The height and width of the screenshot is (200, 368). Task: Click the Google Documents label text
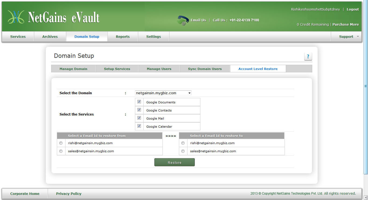[161, 102]
